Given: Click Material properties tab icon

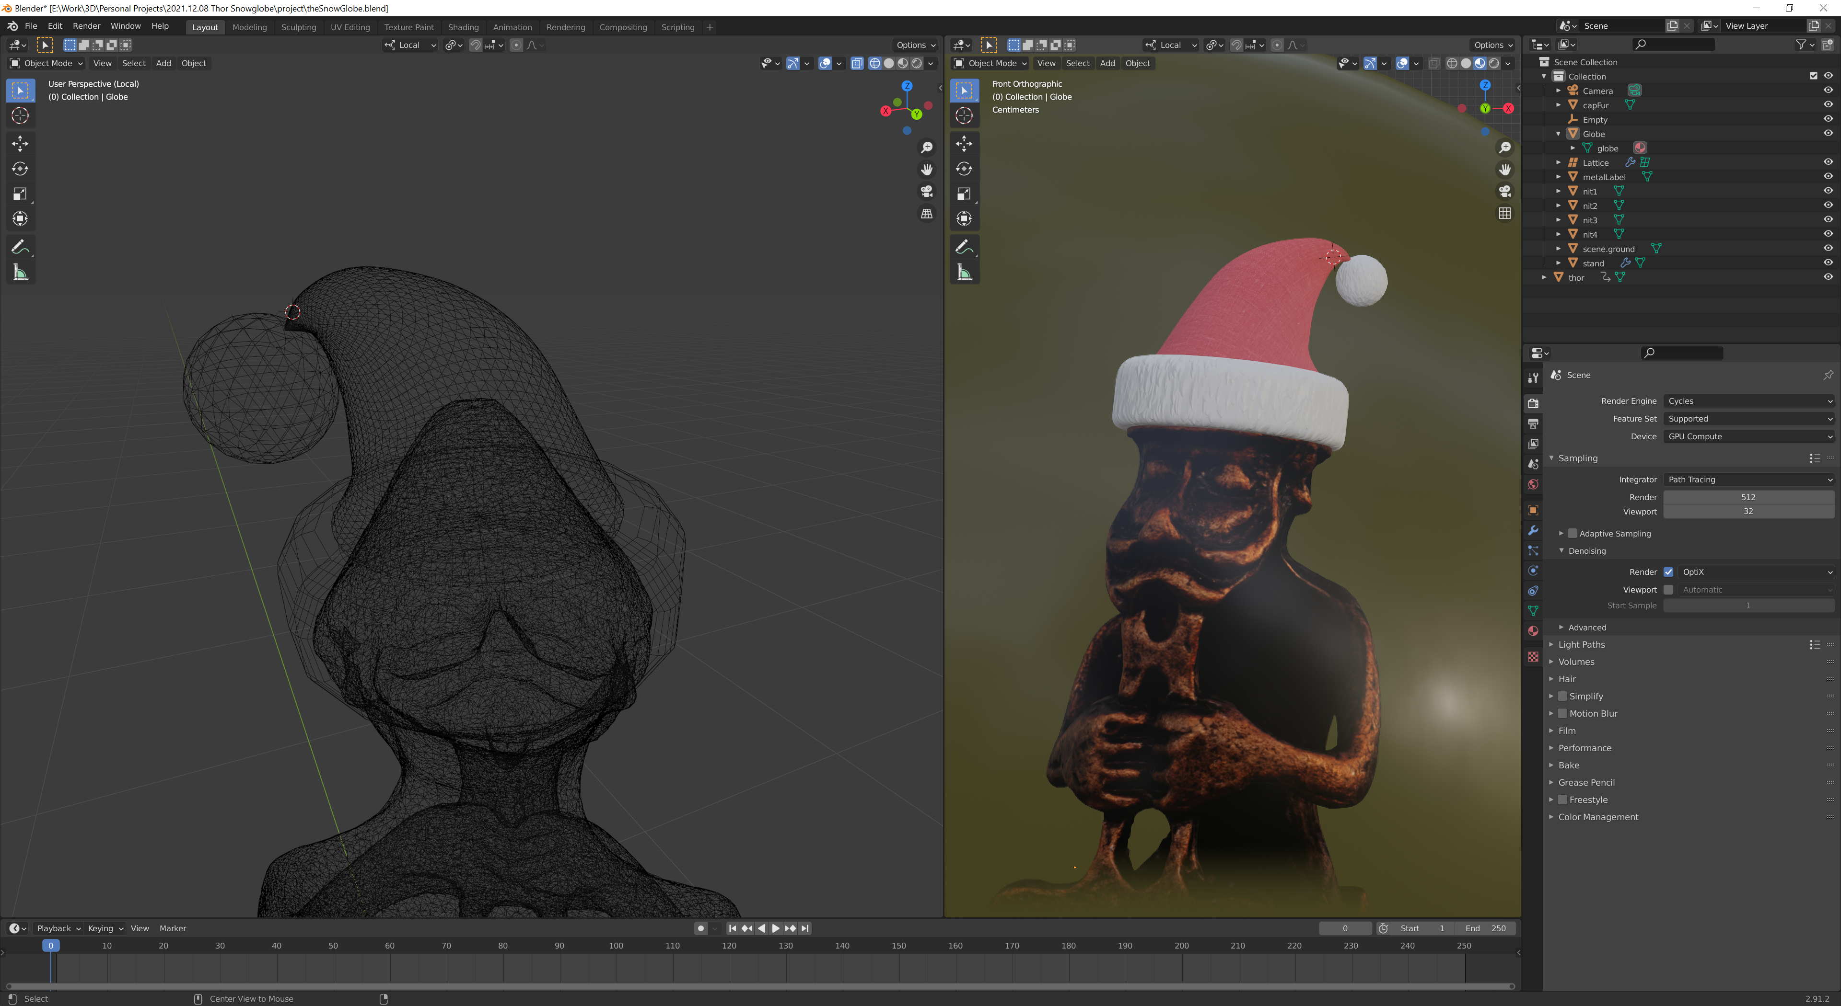Looking at the screenshot, I should click(x=1532, y=631).
